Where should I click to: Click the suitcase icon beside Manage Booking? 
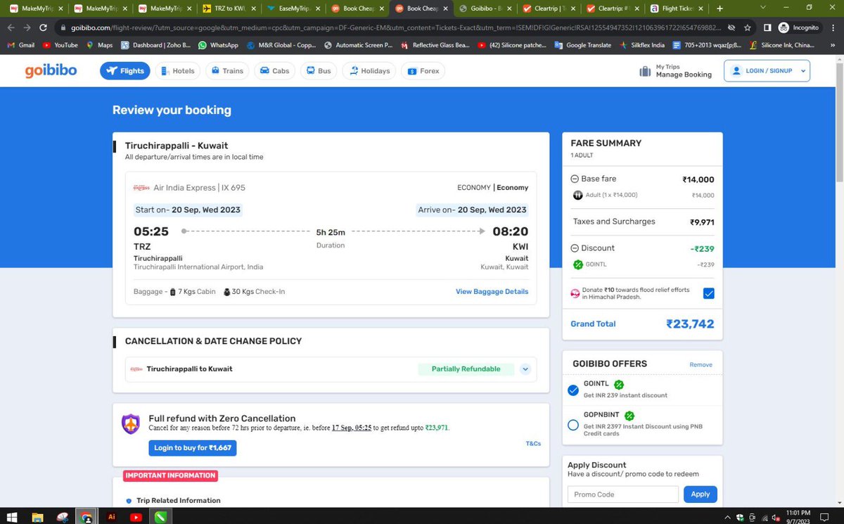tap(645, 71)
